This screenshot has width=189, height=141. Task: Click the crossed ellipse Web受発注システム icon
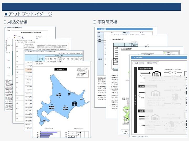pyautogui.click(x=172, y=72)
